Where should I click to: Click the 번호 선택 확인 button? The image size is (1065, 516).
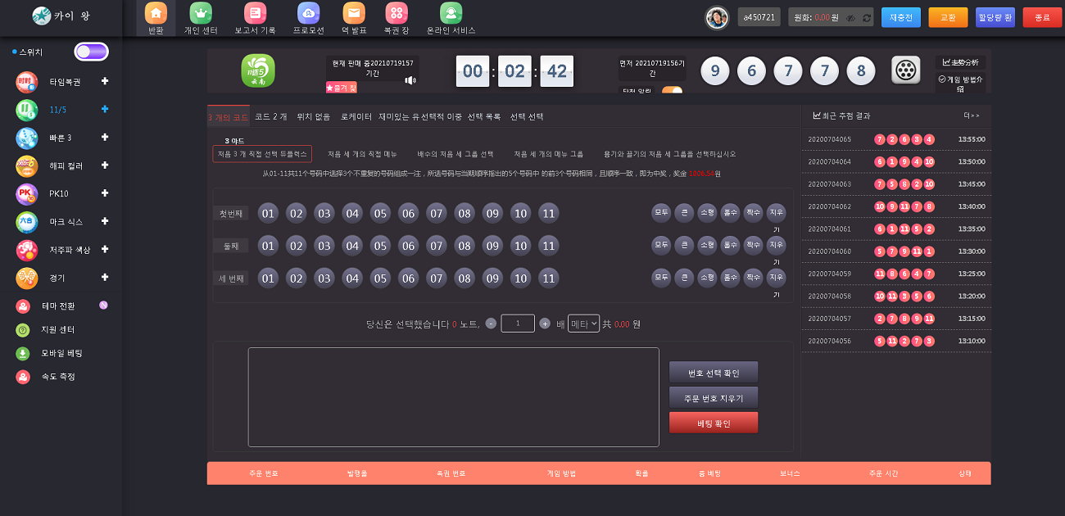[x=713, y=373]
